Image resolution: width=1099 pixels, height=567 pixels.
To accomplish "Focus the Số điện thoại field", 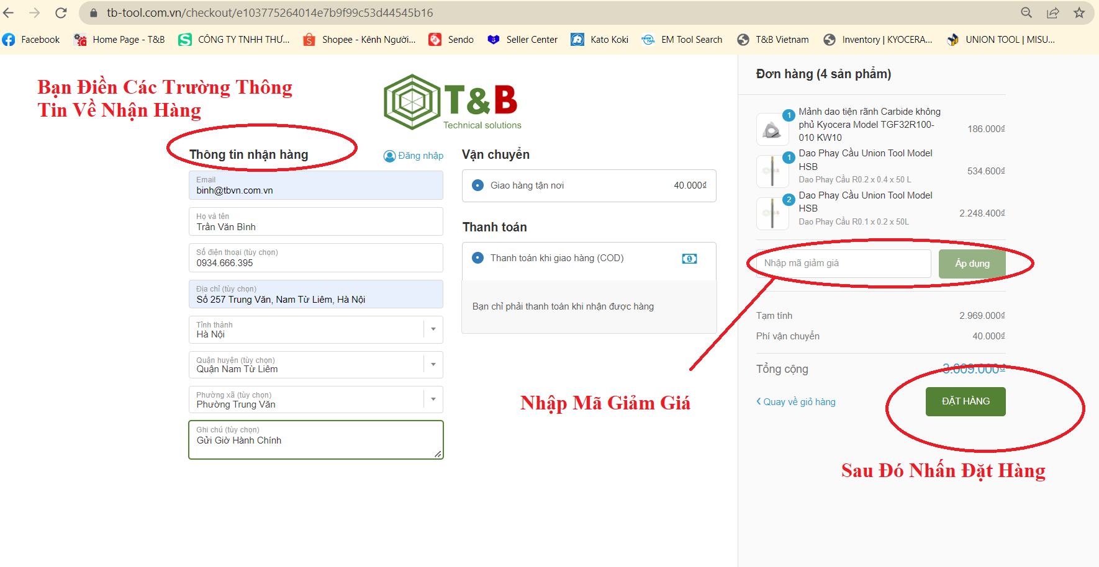I will pyautogui.click(x=316, y=257).
